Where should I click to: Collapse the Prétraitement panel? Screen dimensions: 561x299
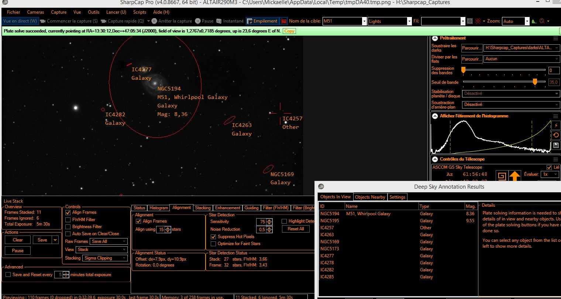pos(435,38)
